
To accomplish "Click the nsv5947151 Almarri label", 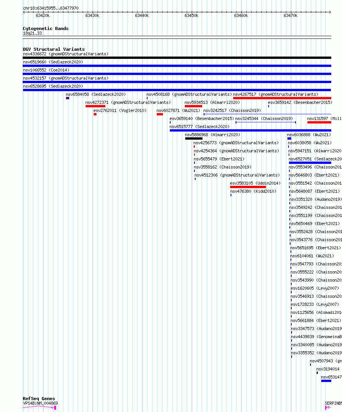I will (315, 151).
